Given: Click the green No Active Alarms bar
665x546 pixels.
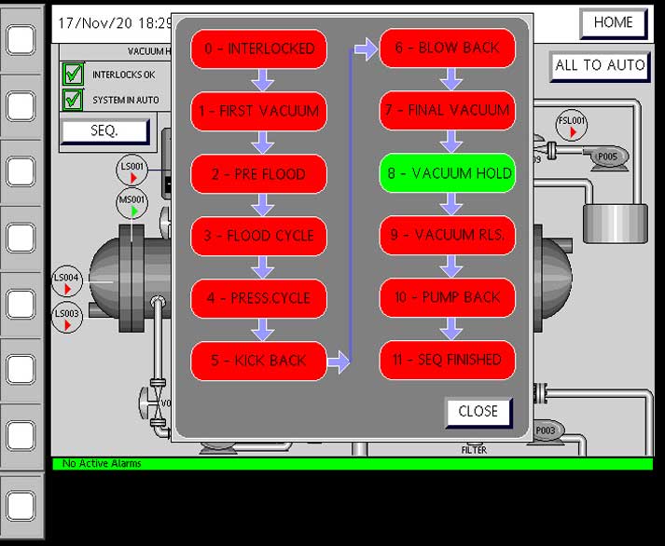Looking at the screenshot, I should tap(353, 463).
